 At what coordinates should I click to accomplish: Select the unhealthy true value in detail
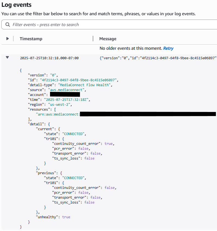click(x=66, y=217)
